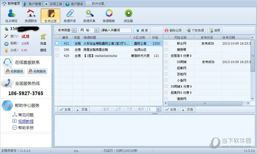Click the 58同城（付费）website row
The width and height of the screenshot is (257, 154).
click(207, 86)
